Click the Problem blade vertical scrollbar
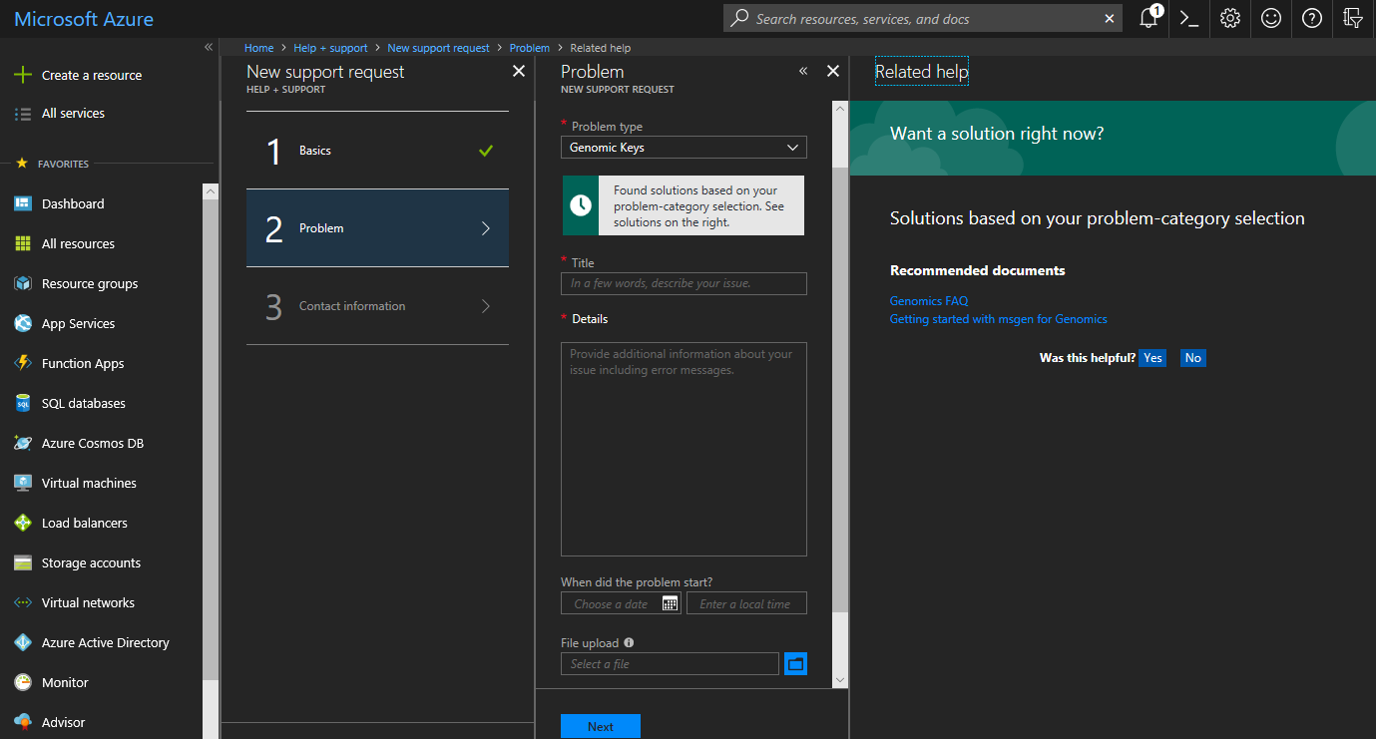The image size is (1376, 739). (x=839, y=389)
